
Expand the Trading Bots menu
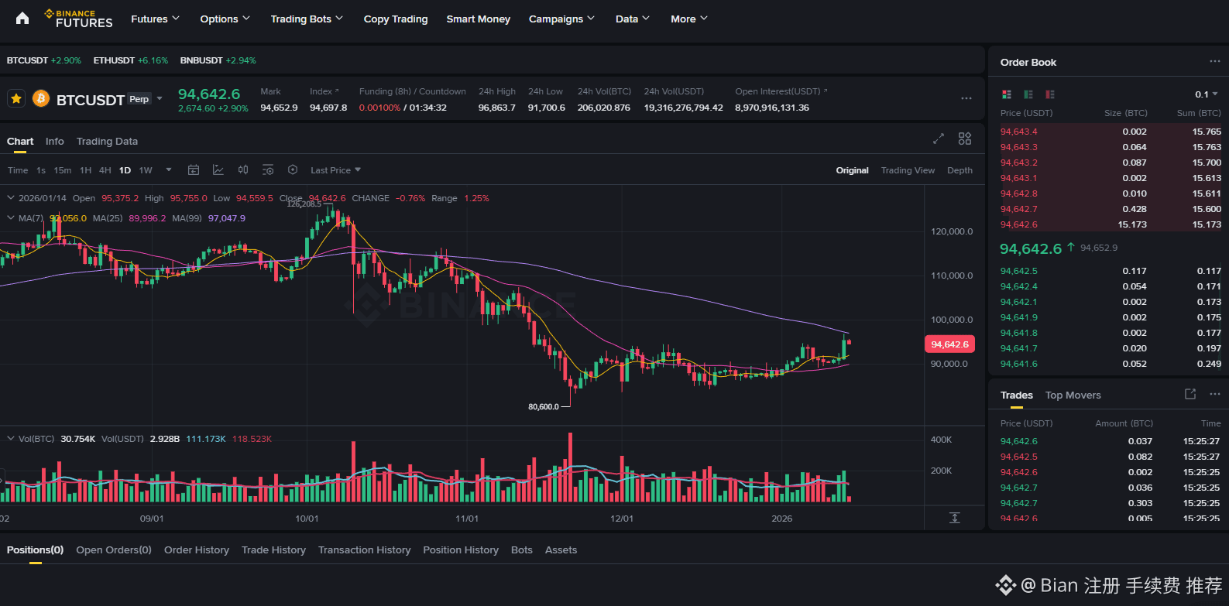click(307, 19)
